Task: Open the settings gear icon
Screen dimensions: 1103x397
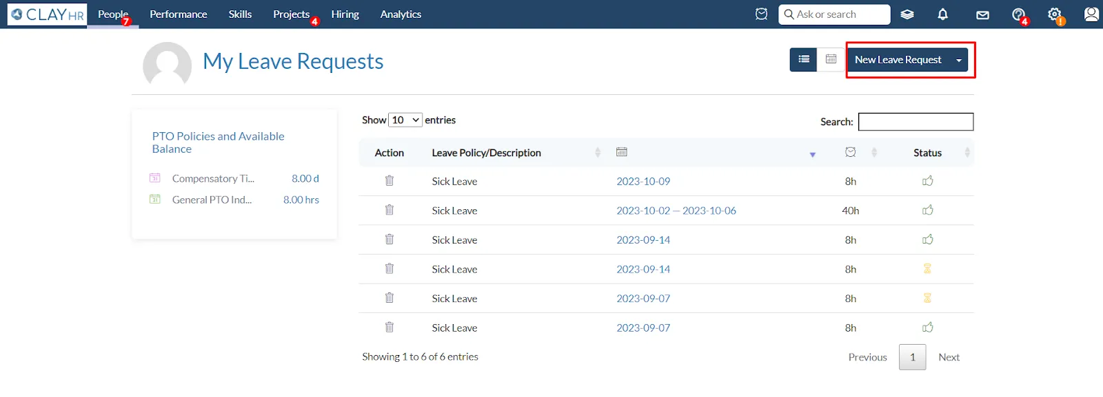Action: 1054,14
